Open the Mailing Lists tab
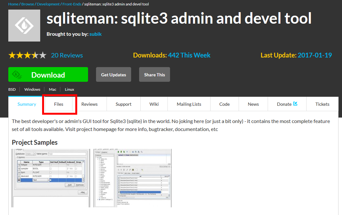 coord(189,104)
